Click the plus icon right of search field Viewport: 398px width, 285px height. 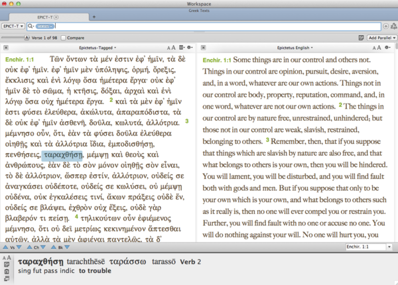pos(386,26)
